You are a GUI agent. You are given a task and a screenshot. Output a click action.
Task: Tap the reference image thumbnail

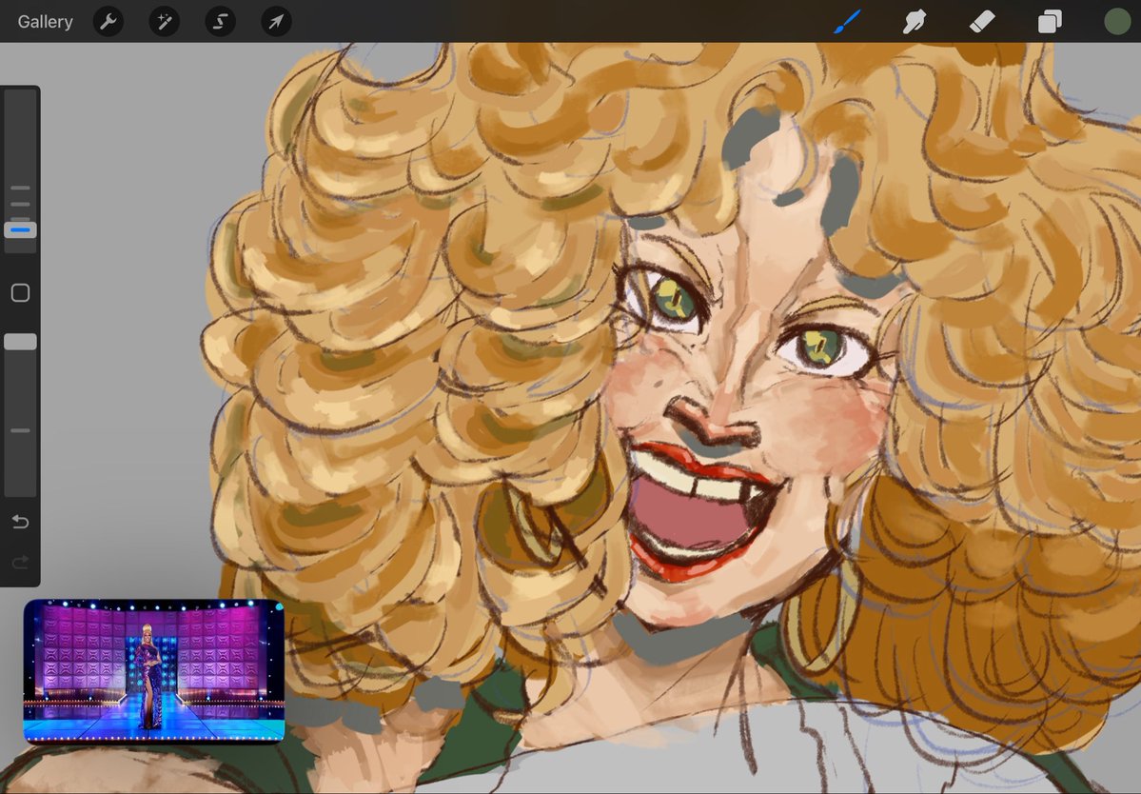tap(153, 671)
